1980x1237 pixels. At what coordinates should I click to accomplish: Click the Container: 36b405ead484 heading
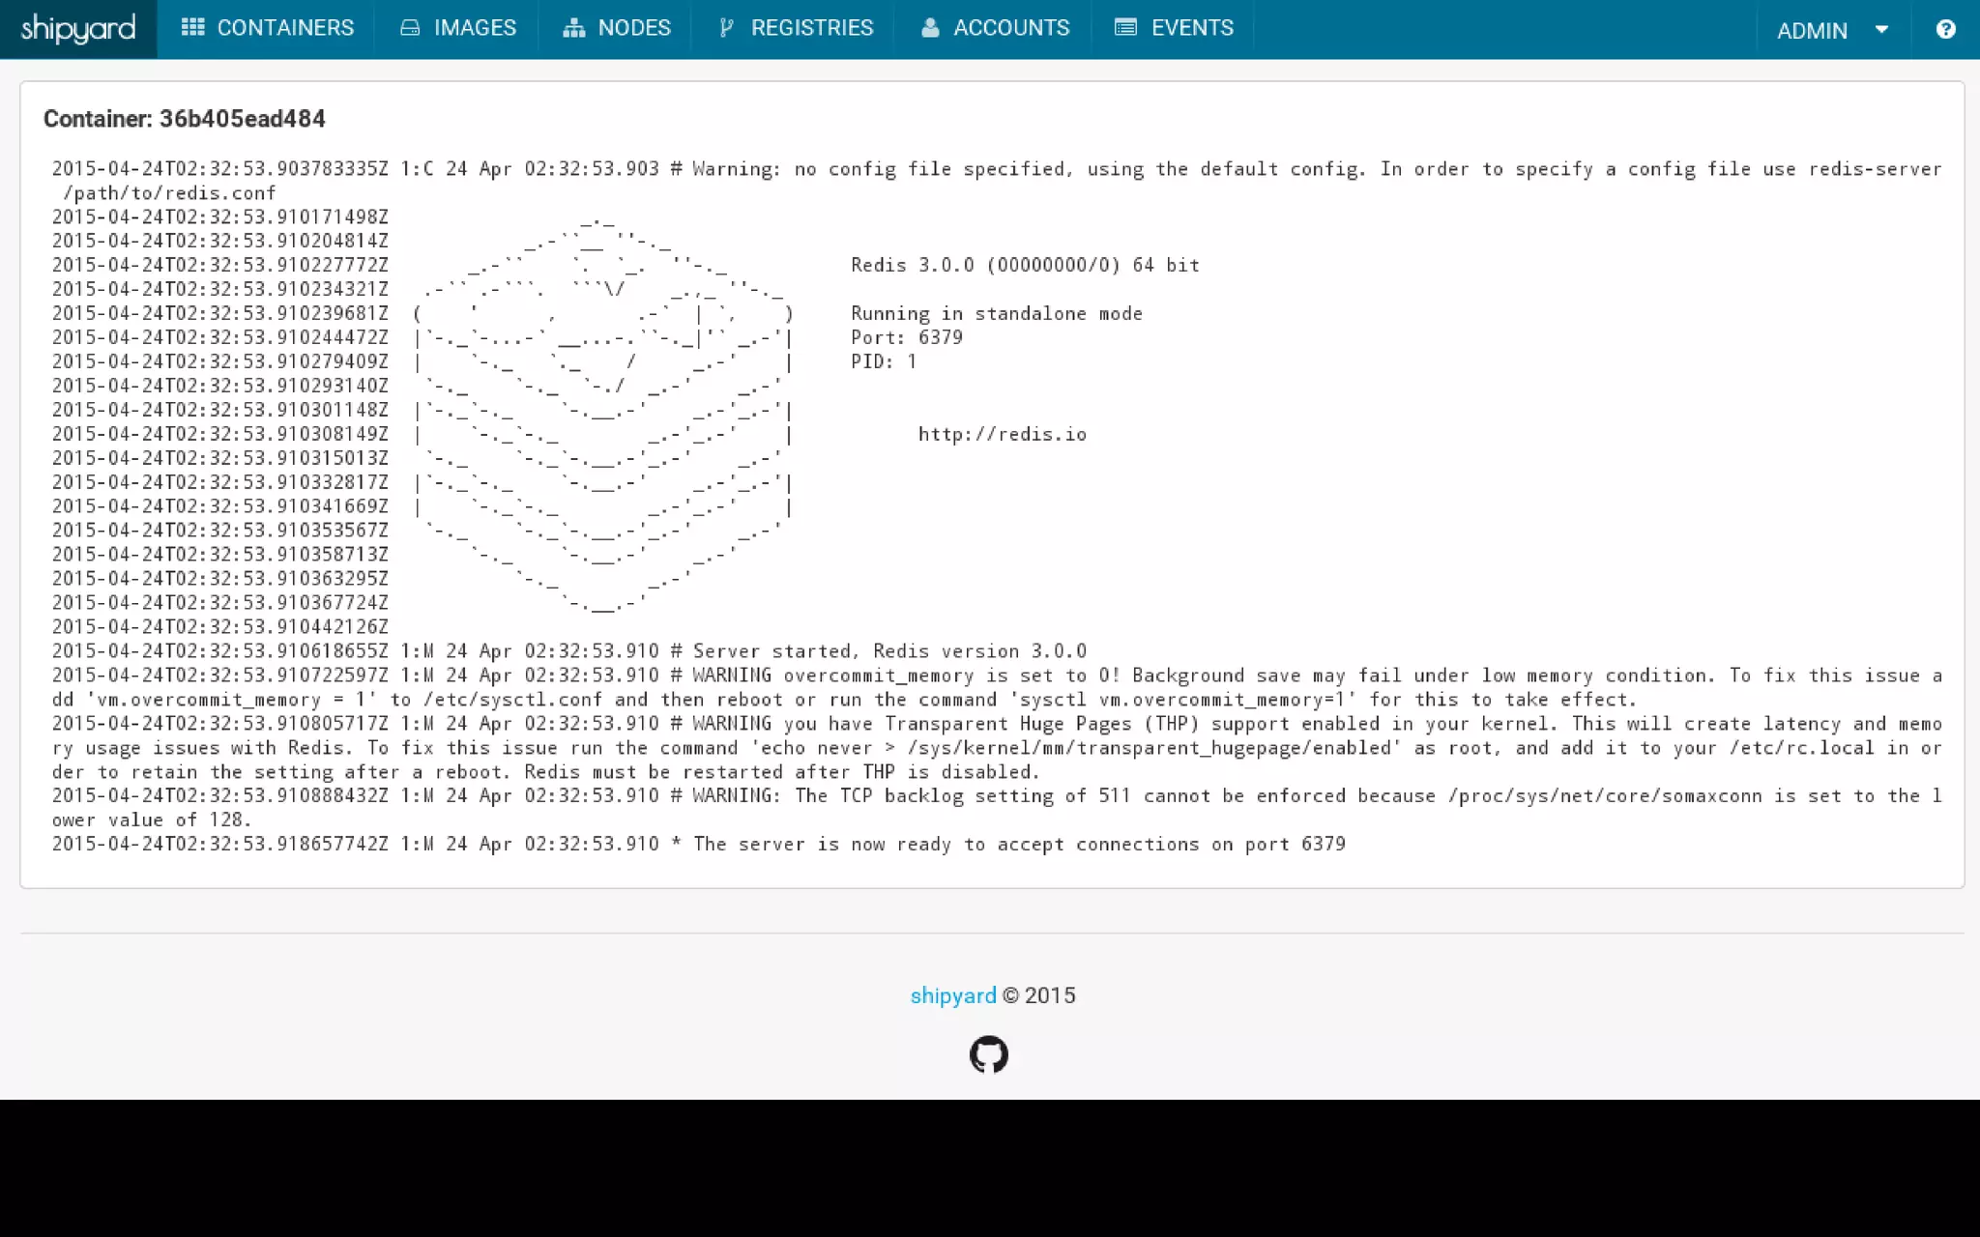(x=185, y=119)
